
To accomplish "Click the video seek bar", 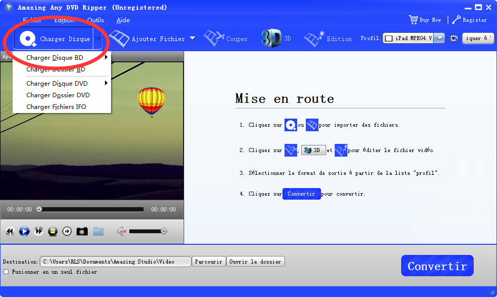I will point(91,209).
